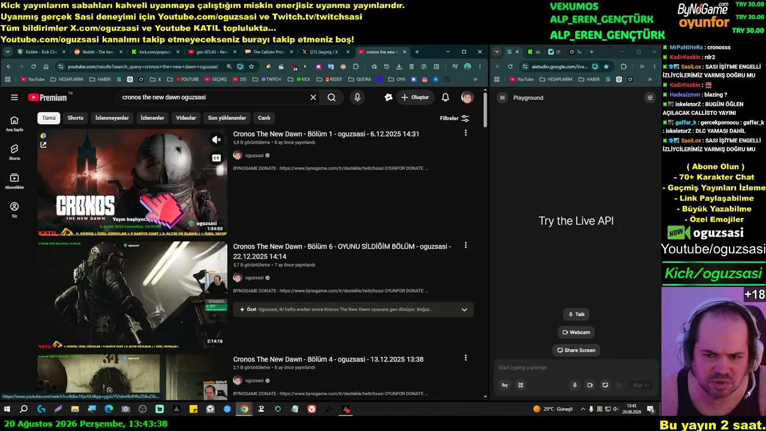Viewport: 766px width, 431px height.
Task: Toggle captions on Bölüm 1 preview
Action: [x=217, y=158]
